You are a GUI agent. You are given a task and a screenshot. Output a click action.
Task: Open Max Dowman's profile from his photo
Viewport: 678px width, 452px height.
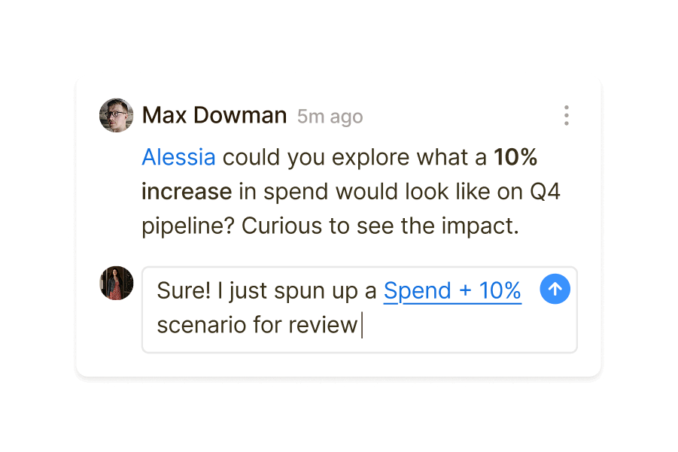click(117, 115)
